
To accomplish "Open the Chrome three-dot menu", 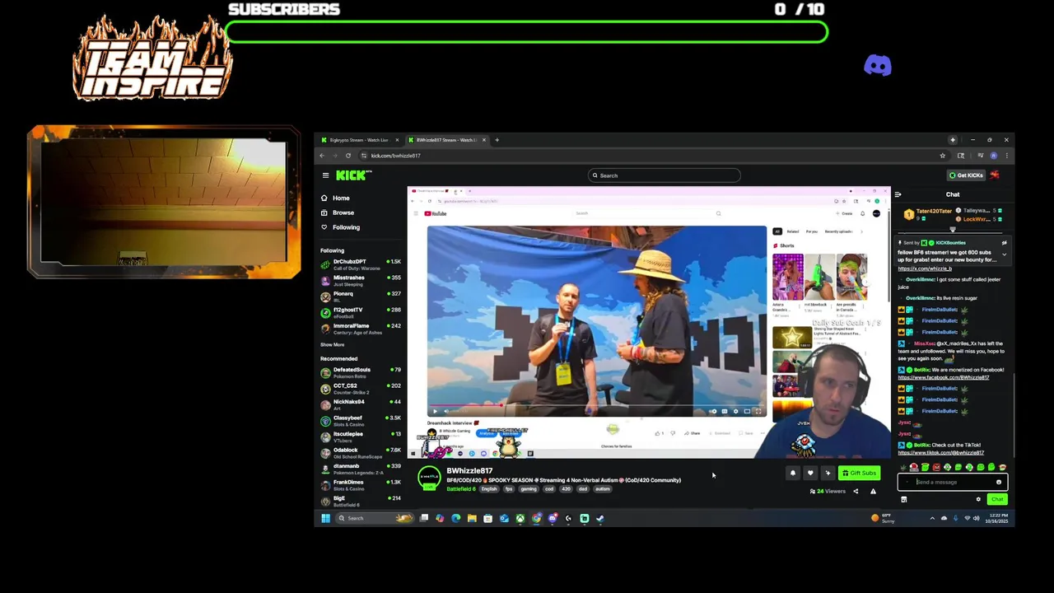I will 1006,156.
